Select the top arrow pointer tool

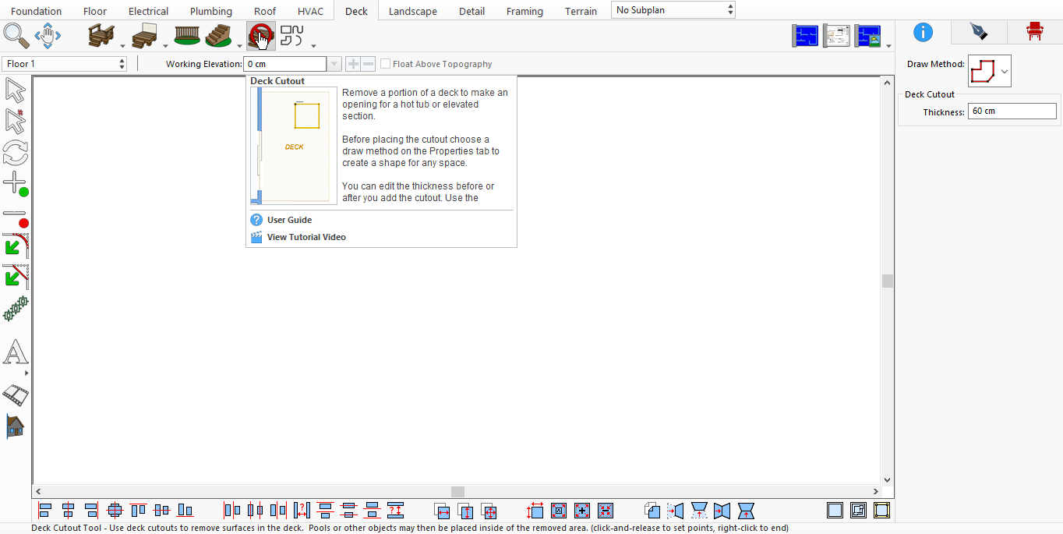coord(16,90)
